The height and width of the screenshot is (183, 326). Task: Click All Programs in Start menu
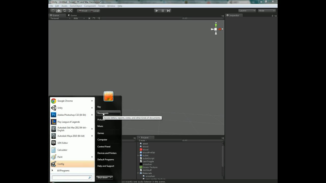pos(63,171)
